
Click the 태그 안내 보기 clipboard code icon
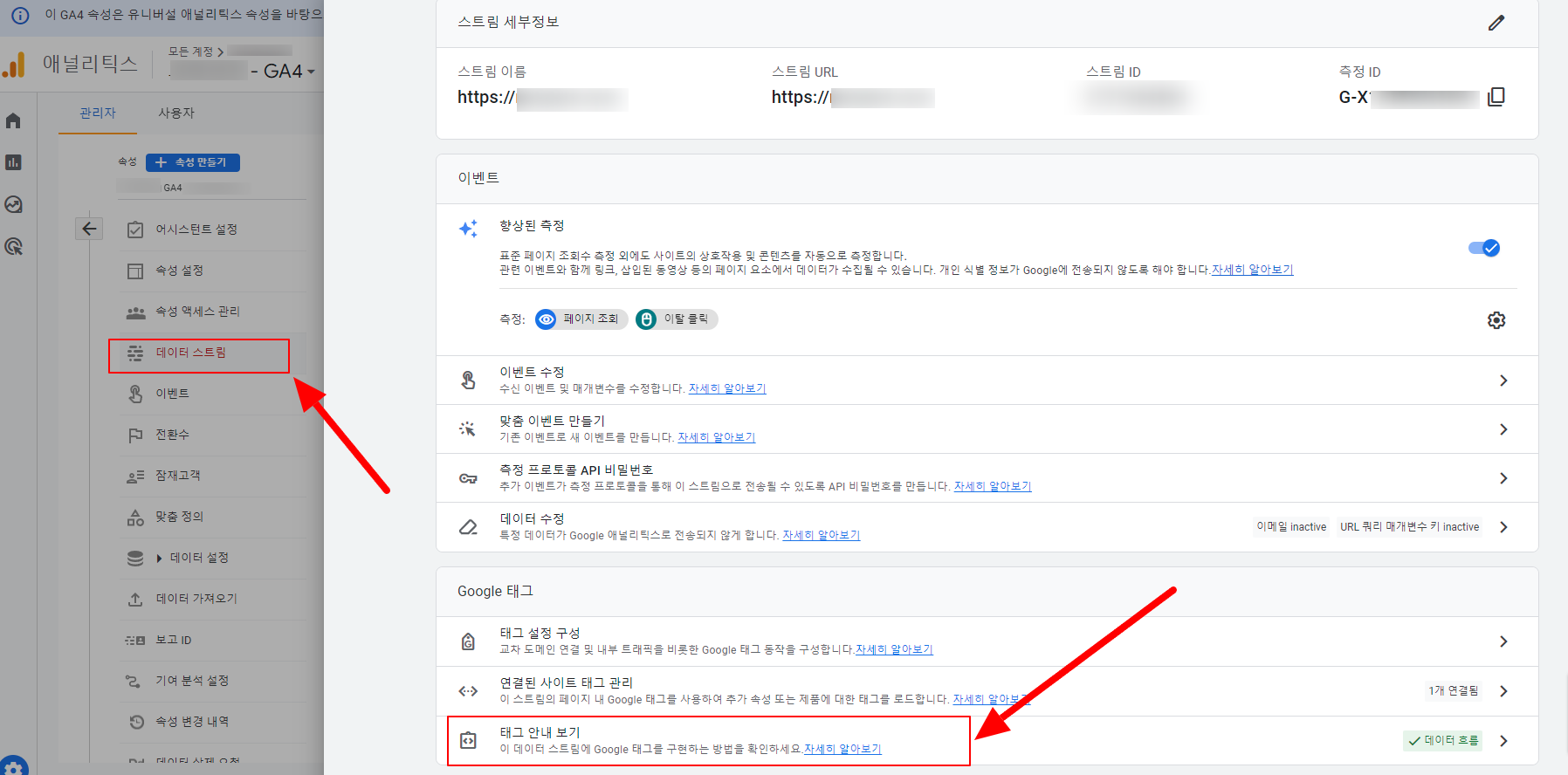(x=468, y=741)
